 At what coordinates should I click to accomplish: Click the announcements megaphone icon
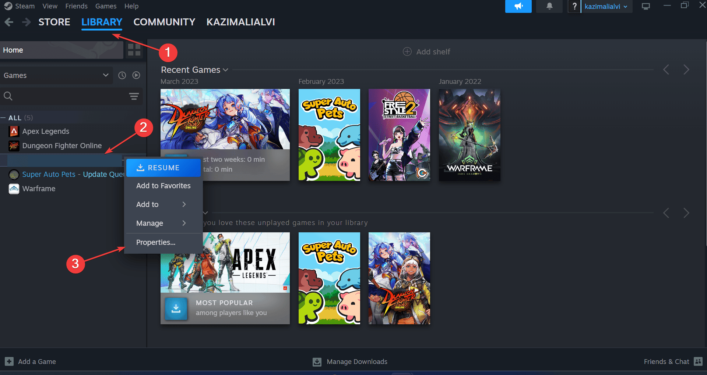[518, 6]
